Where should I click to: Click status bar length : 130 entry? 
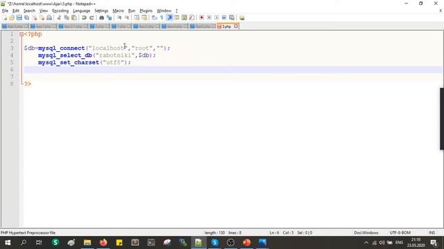pyautogui.click(x=214, y=232)
